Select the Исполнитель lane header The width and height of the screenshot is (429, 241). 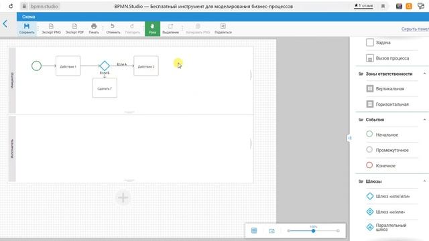pos(12,149)
